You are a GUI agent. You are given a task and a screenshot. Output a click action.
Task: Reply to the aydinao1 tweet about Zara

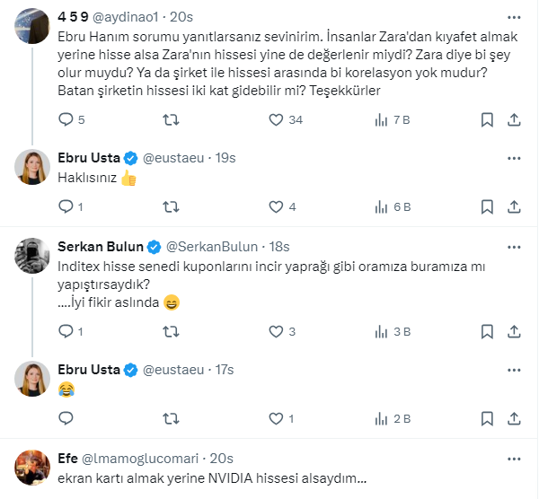coord(65,119)
